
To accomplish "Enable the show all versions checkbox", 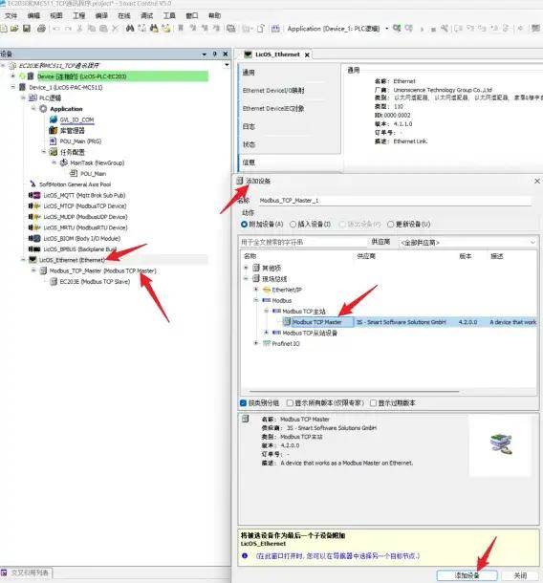I will click(290, 403).
